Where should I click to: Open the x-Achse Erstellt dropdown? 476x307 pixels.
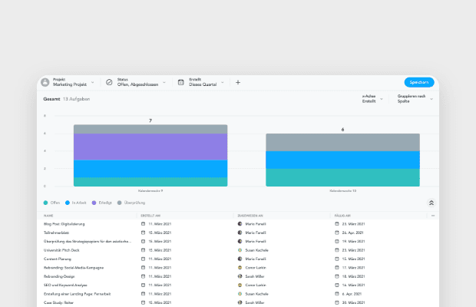click(372, 99)
